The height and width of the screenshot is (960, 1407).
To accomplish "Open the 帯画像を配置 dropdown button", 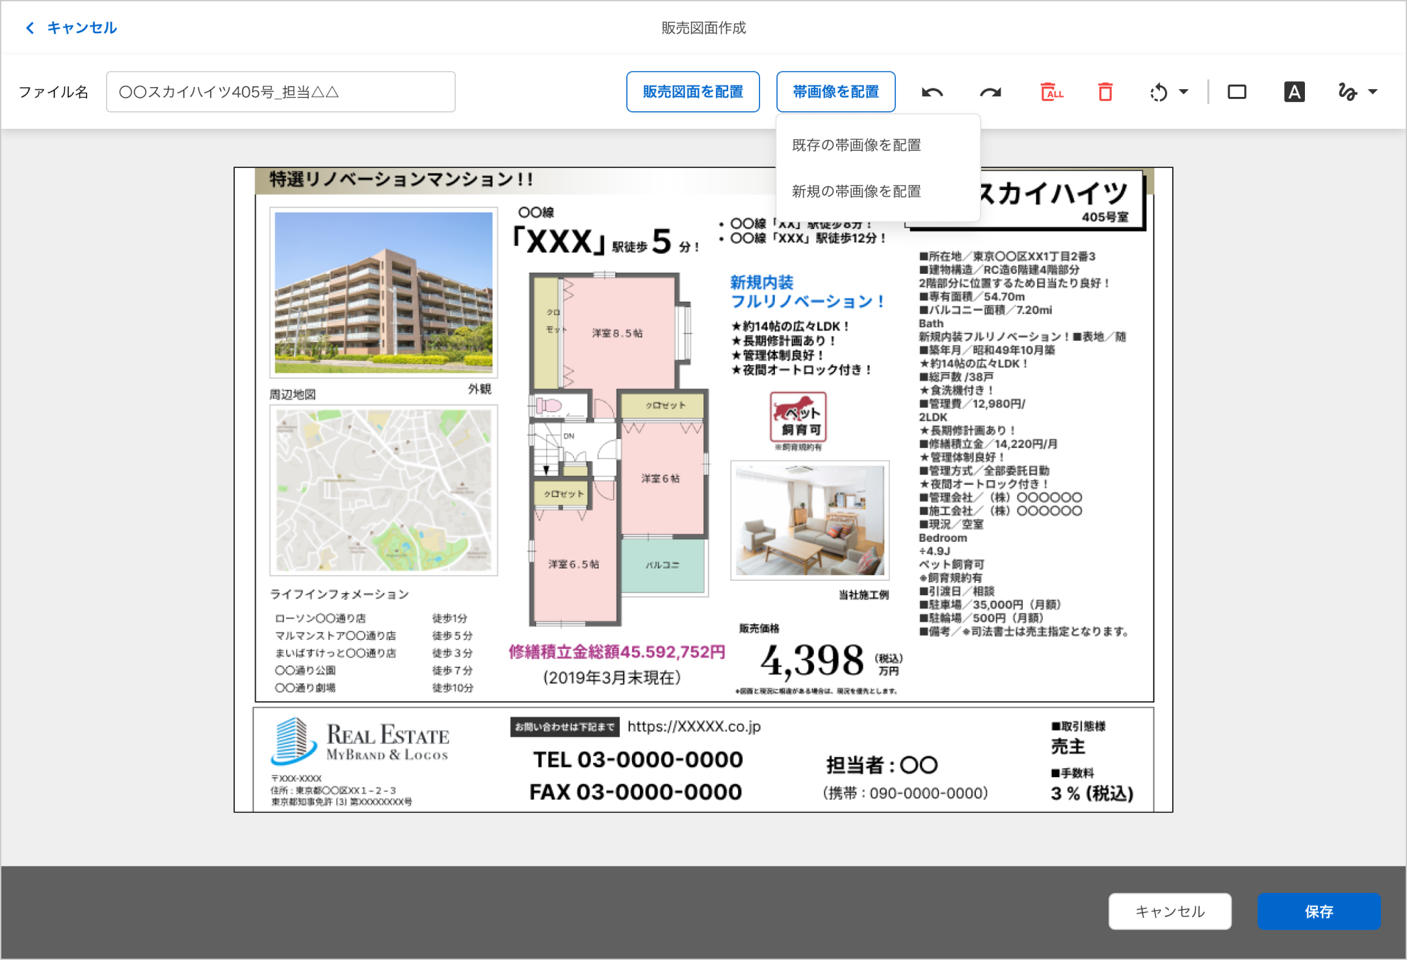I will coord(835,92).
